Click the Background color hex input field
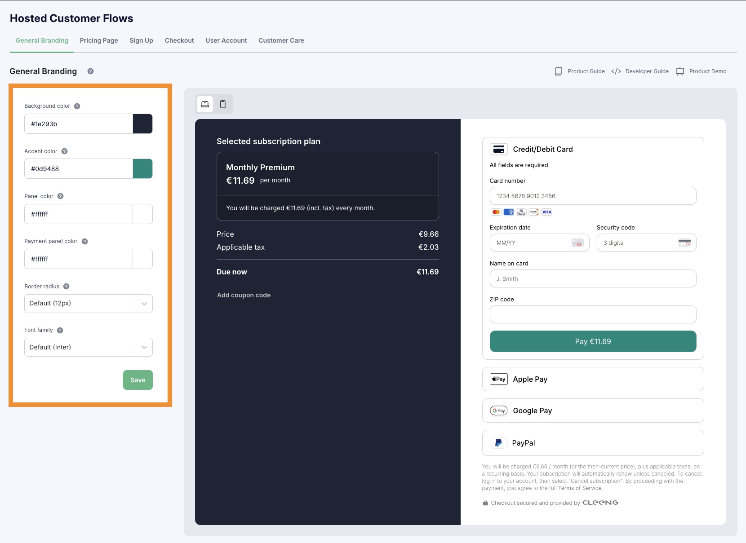The height and width of the screenshot is (543, 746). [x=79, y=124]
